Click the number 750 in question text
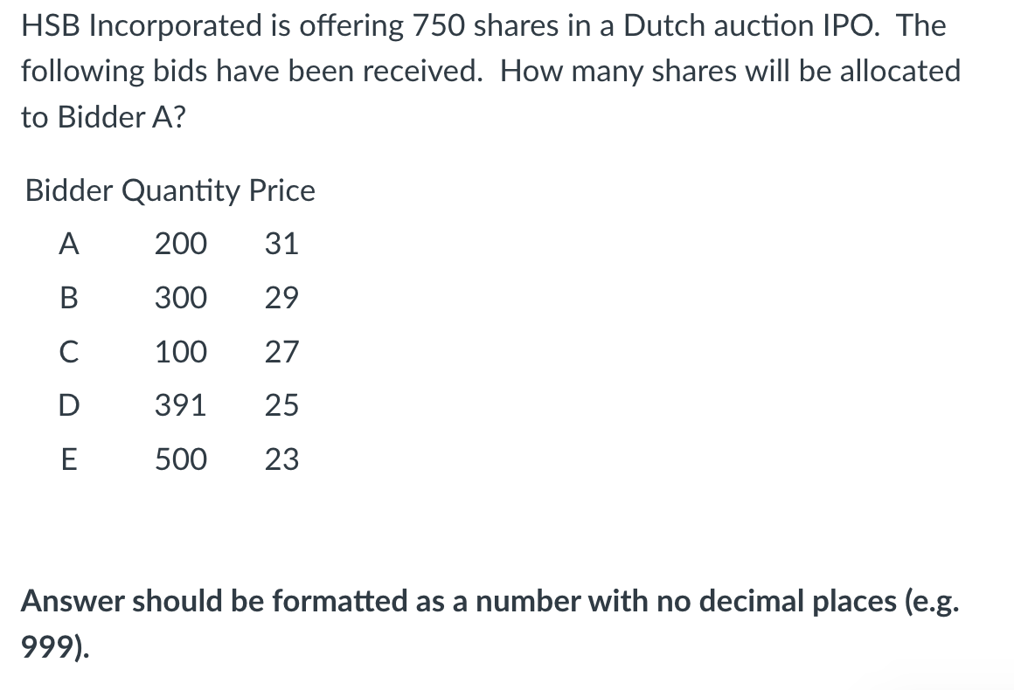The image size is (1014, 690). pos(439,26)
